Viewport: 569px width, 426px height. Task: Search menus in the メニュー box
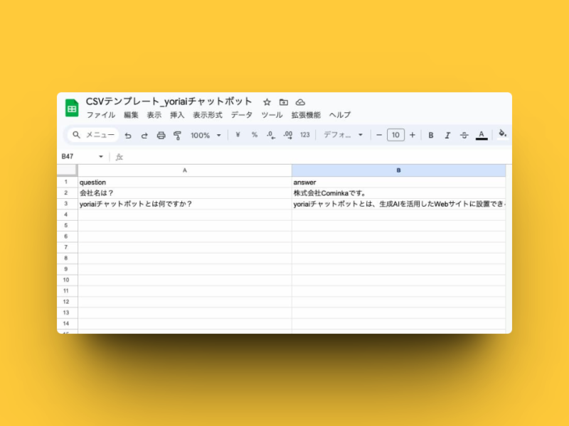coord(93,135)
